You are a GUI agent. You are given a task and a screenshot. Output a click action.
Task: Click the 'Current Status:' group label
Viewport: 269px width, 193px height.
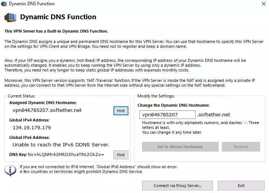pyautogui.click(x=22, y=96)
